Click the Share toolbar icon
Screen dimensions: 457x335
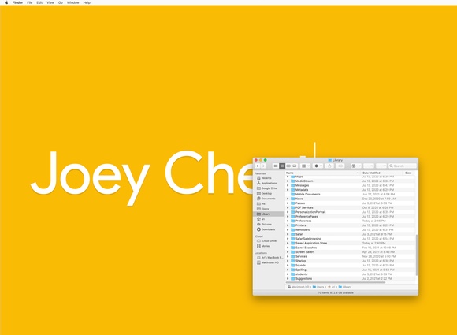pos(329,166)
